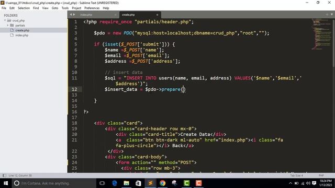Screen dimensions: 335x188
Task: Click line number 18 in gutter
Action: 74,123
